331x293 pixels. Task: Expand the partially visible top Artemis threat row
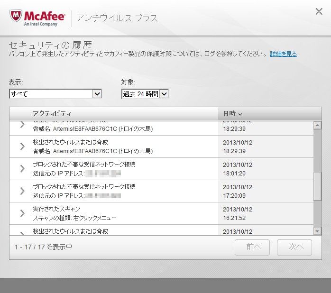tap(22, 125)
